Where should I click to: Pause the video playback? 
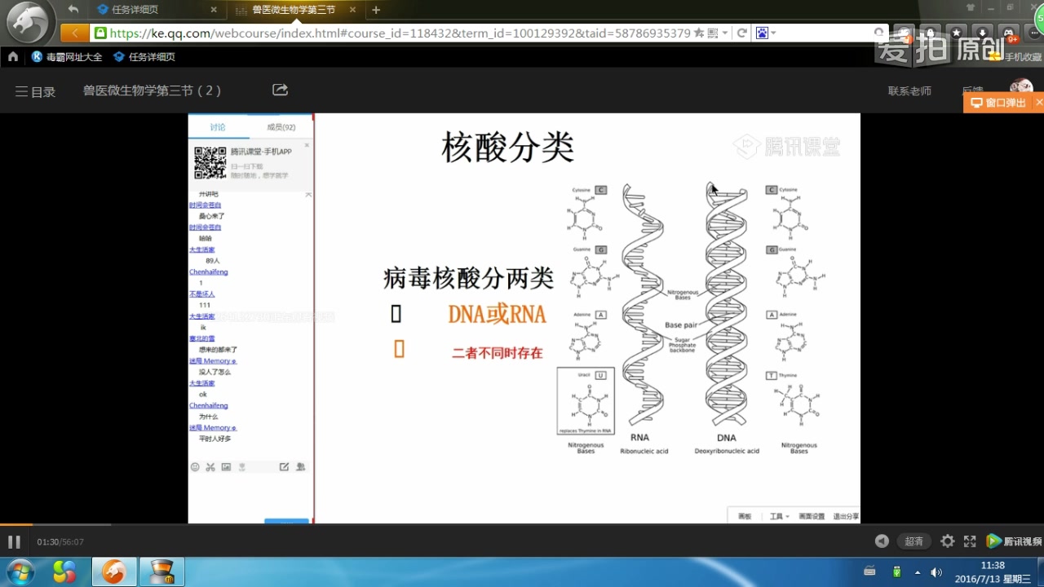pos(14,541)
